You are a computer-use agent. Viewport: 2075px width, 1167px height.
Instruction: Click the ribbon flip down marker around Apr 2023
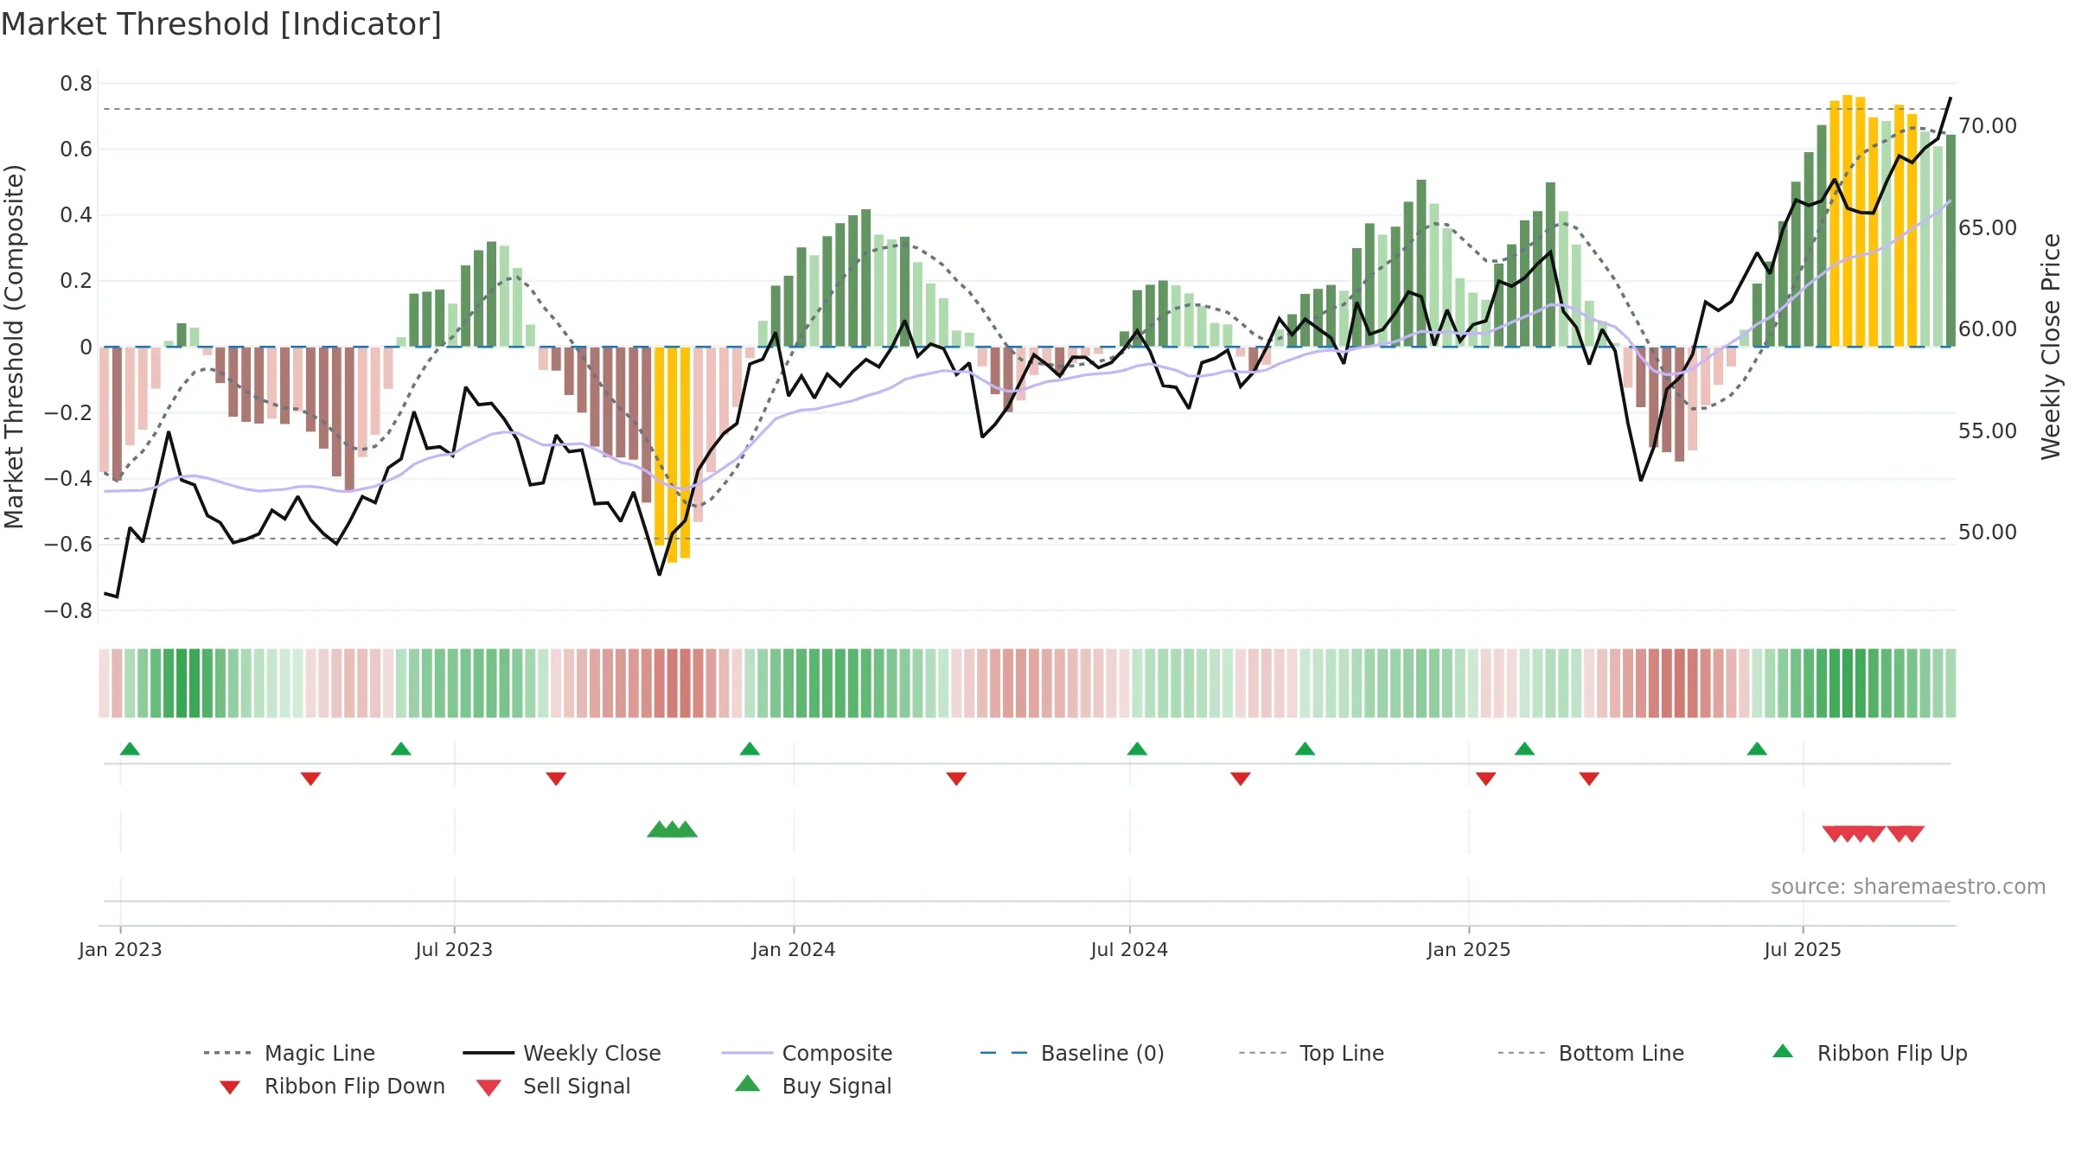pos(310,779)
